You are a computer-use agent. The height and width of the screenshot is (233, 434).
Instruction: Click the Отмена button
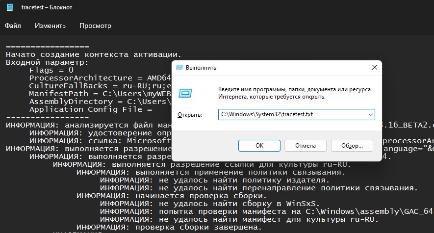click(x=306, y=146)
